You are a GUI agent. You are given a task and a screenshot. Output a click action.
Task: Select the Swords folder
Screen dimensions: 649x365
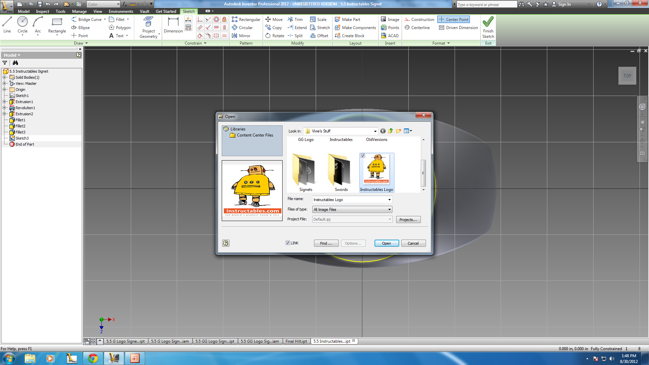pyautogui.click(x=341, y=172)
